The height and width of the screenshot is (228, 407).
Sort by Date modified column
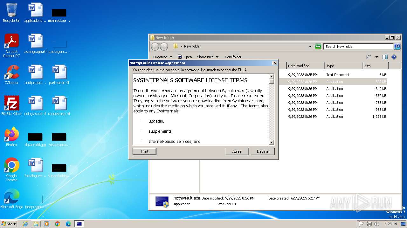click(x=305, y=66)
